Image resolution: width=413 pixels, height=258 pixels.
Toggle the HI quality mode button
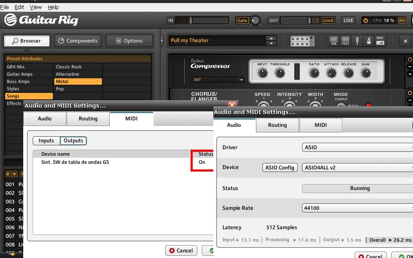coord(402,20)
